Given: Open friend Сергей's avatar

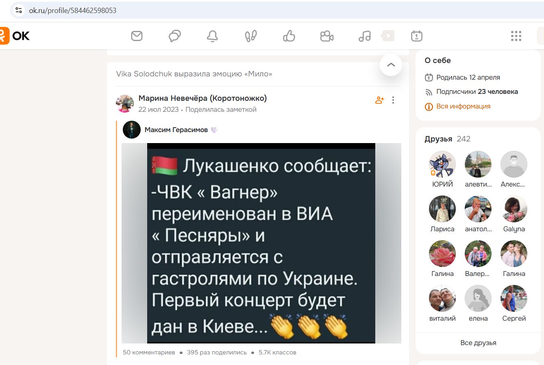Looking at the screenshot, I should [x=514, y=298].
